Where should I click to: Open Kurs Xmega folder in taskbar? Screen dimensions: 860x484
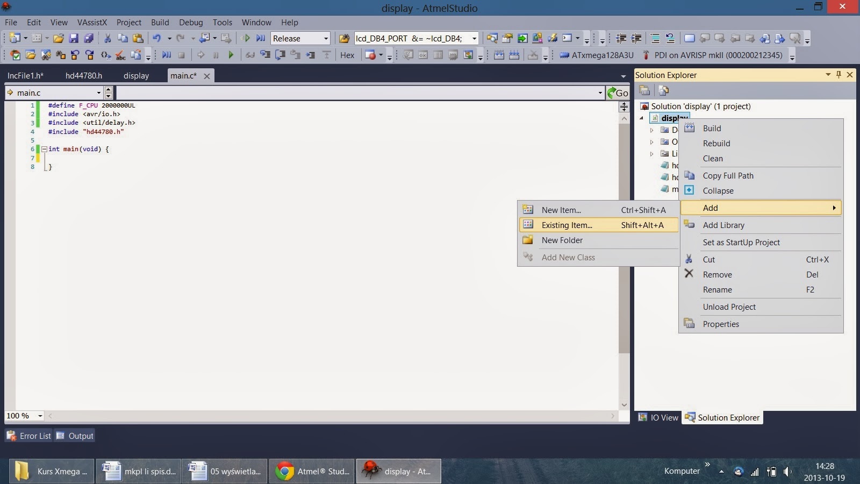[x=52, y=471]
